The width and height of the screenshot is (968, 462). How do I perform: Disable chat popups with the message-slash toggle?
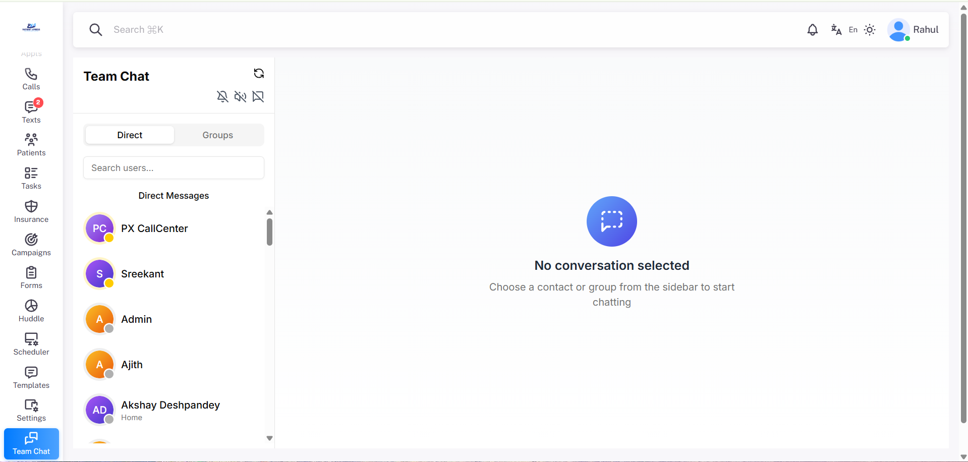coord(258,96)
